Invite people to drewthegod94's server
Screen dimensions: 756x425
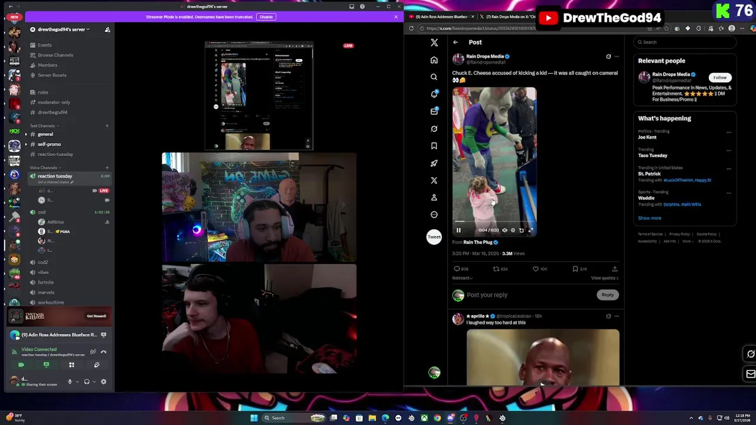click(107, 30)
